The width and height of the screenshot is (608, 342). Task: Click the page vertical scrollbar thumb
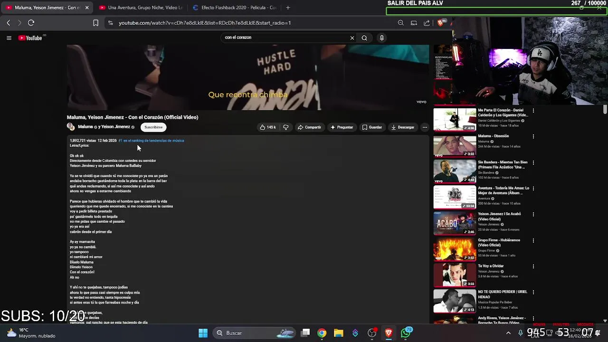(x=605, y=110)
